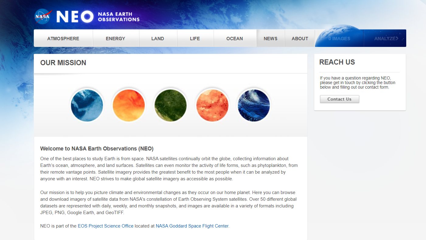This screenshot has width=426, height=240.
Task: Follow the NASA Goddard Space Flight Center link
Action: tap(192, 226)
